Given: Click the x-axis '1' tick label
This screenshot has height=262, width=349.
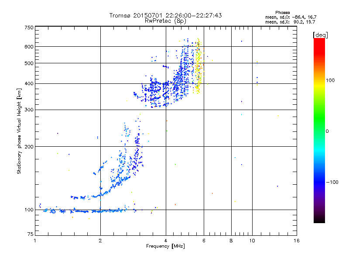Looking at the screenshot, I should (x=35, y=241).
